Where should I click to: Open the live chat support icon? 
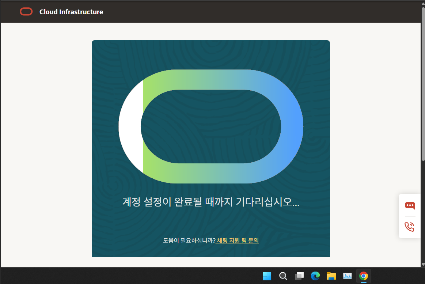[x=410, y=206]
